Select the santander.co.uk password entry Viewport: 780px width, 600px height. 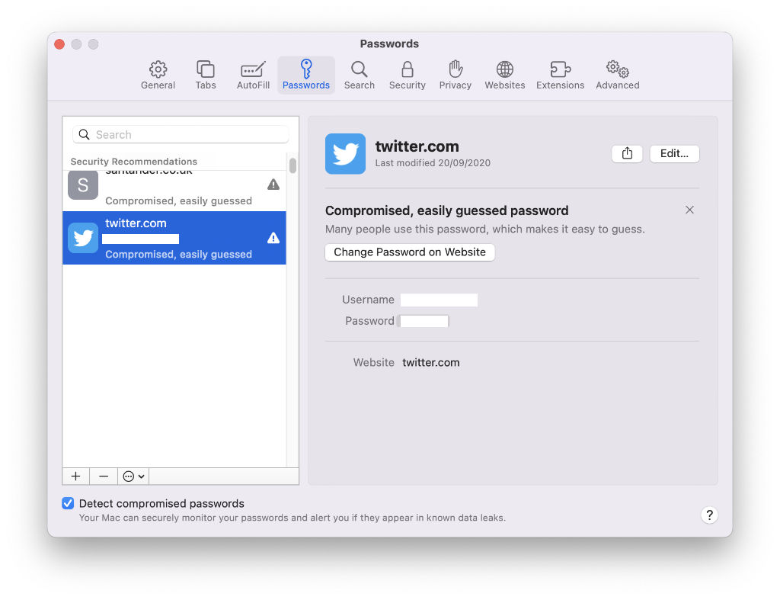(x=174, y=190)
